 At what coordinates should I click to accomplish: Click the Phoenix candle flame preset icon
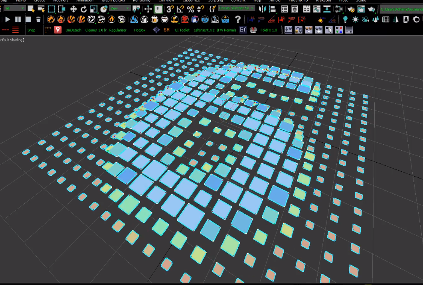(x=111, y=20)
